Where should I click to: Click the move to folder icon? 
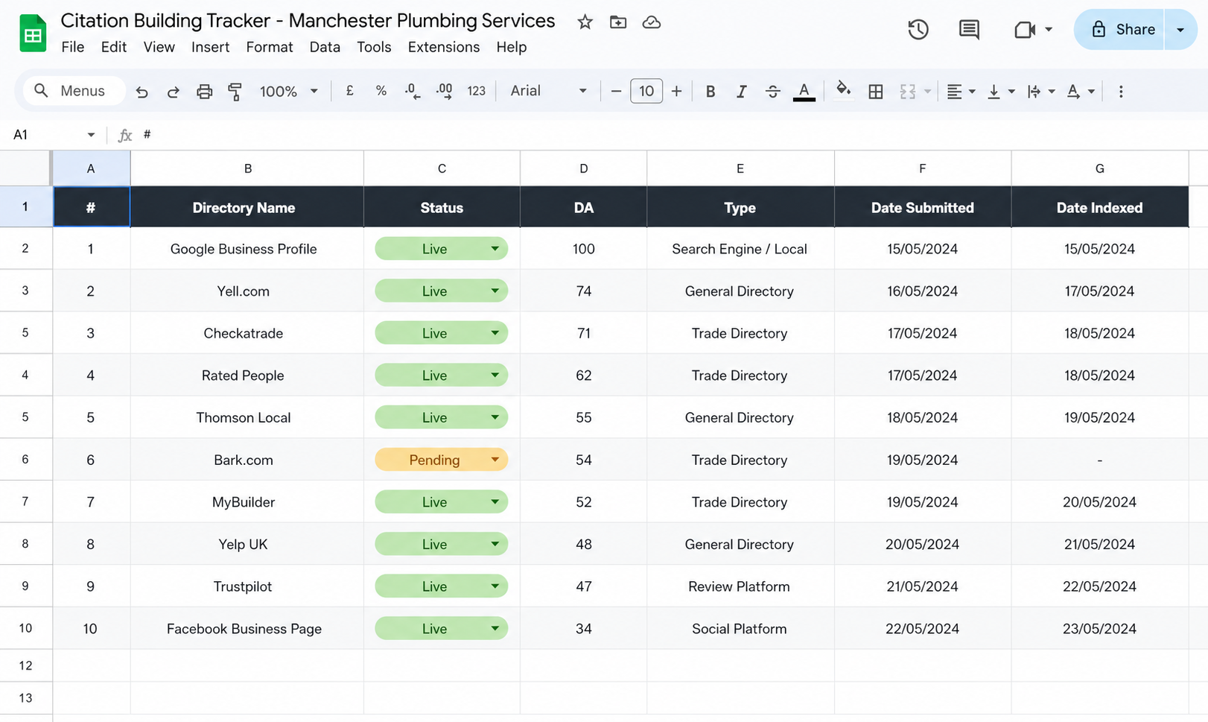pyautogui.click(x=618, y=22)
